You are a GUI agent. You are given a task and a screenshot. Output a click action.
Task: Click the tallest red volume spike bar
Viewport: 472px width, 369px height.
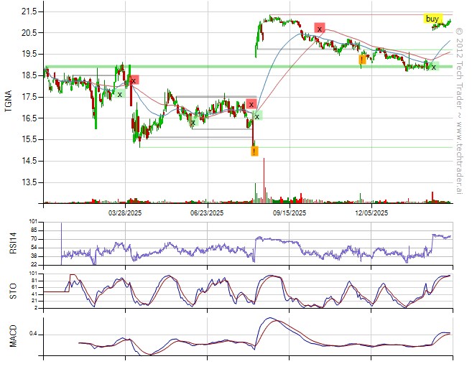(x=264, y=180)
